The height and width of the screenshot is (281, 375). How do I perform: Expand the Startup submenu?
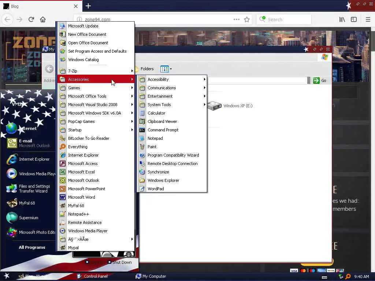[x=96, y=130]
